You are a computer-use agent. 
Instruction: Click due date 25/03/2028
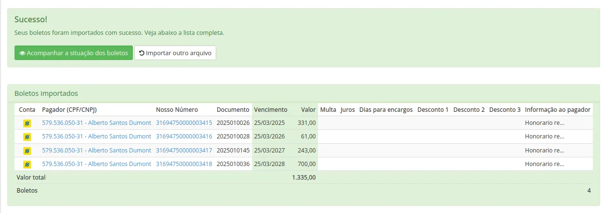[x=270, y=164]
